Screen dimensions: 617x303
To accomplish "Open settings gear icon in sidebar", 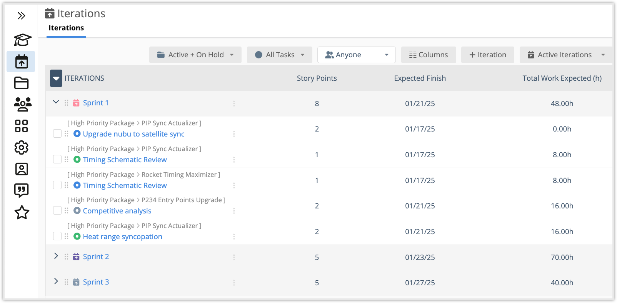I will point(21,148).
